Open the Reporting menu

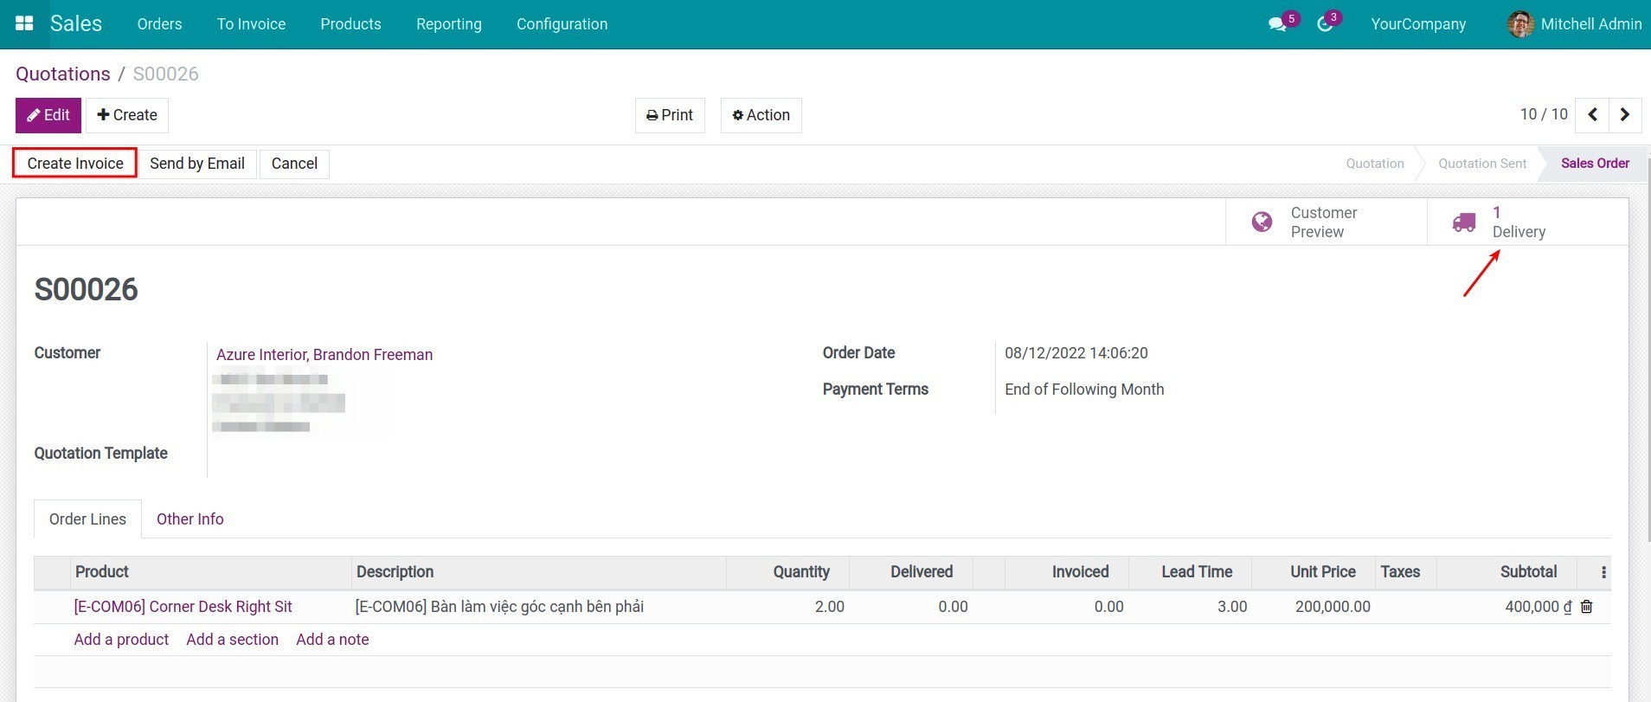[x=448, y=24]
